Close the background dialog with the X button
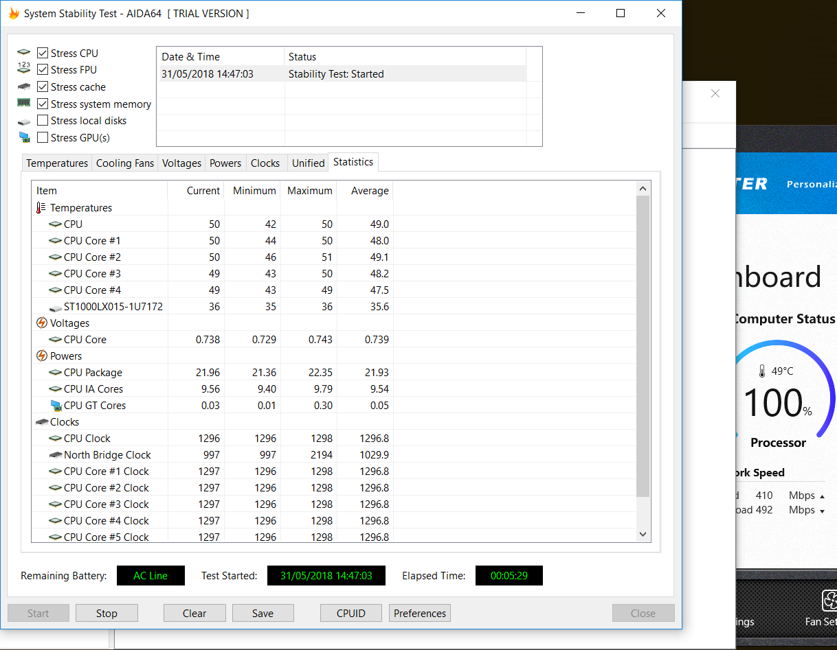The image size is (837, 650). click(715, 93)
